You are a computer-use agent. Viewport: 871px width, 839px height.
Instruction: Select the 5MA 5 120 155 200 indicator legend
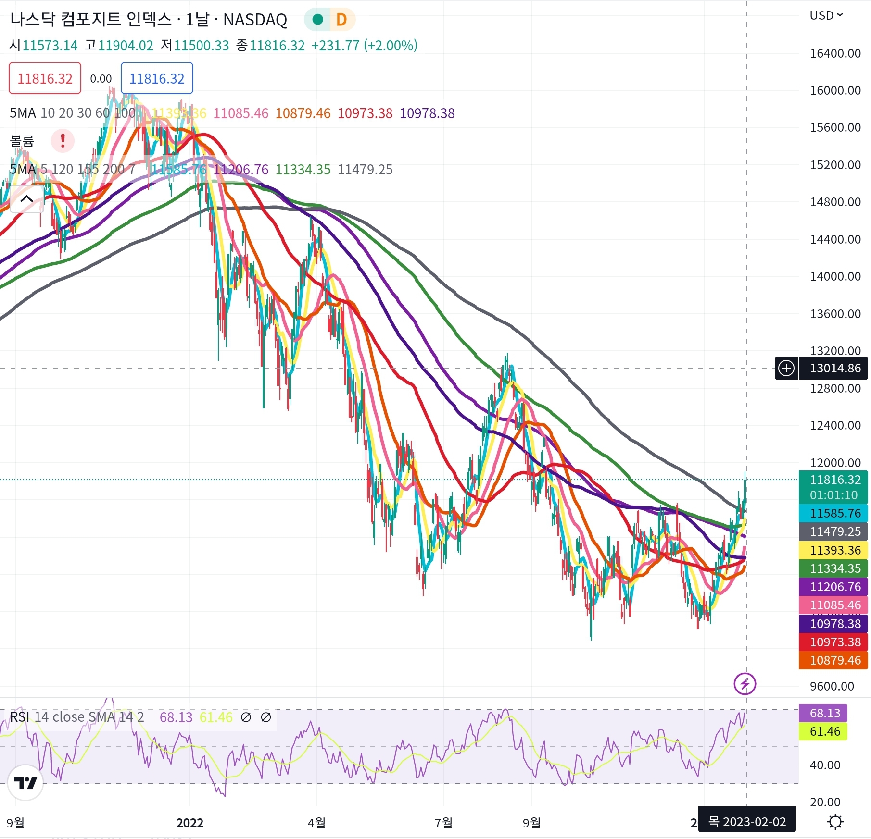pyautogui.click(x=73, y=169)
